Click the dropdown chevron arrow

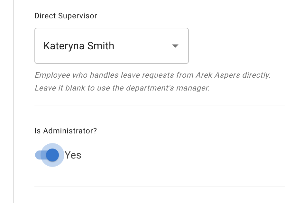pos(175,46)
